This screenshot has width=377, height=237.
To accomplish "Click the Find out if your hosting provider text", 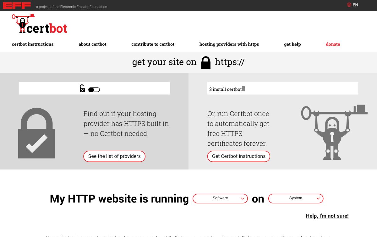I will [x=126, y=124].
